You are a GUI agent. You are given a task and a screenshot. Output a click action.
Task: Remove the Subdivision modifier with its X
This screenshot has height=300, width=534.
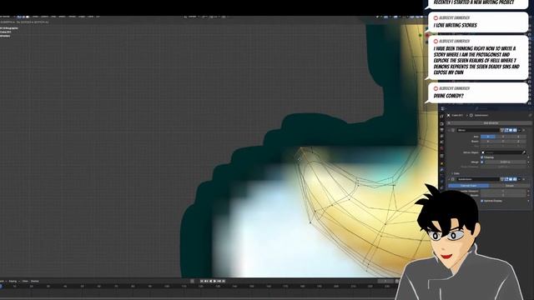(x=524, y=179)
